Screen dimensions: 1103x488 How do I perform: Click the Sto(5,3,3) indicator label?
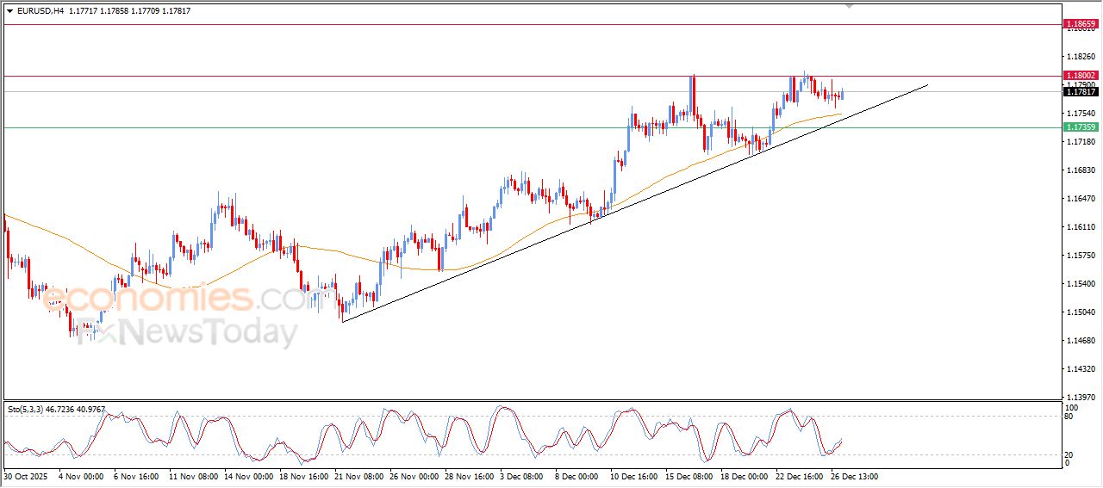click(26, 411)
